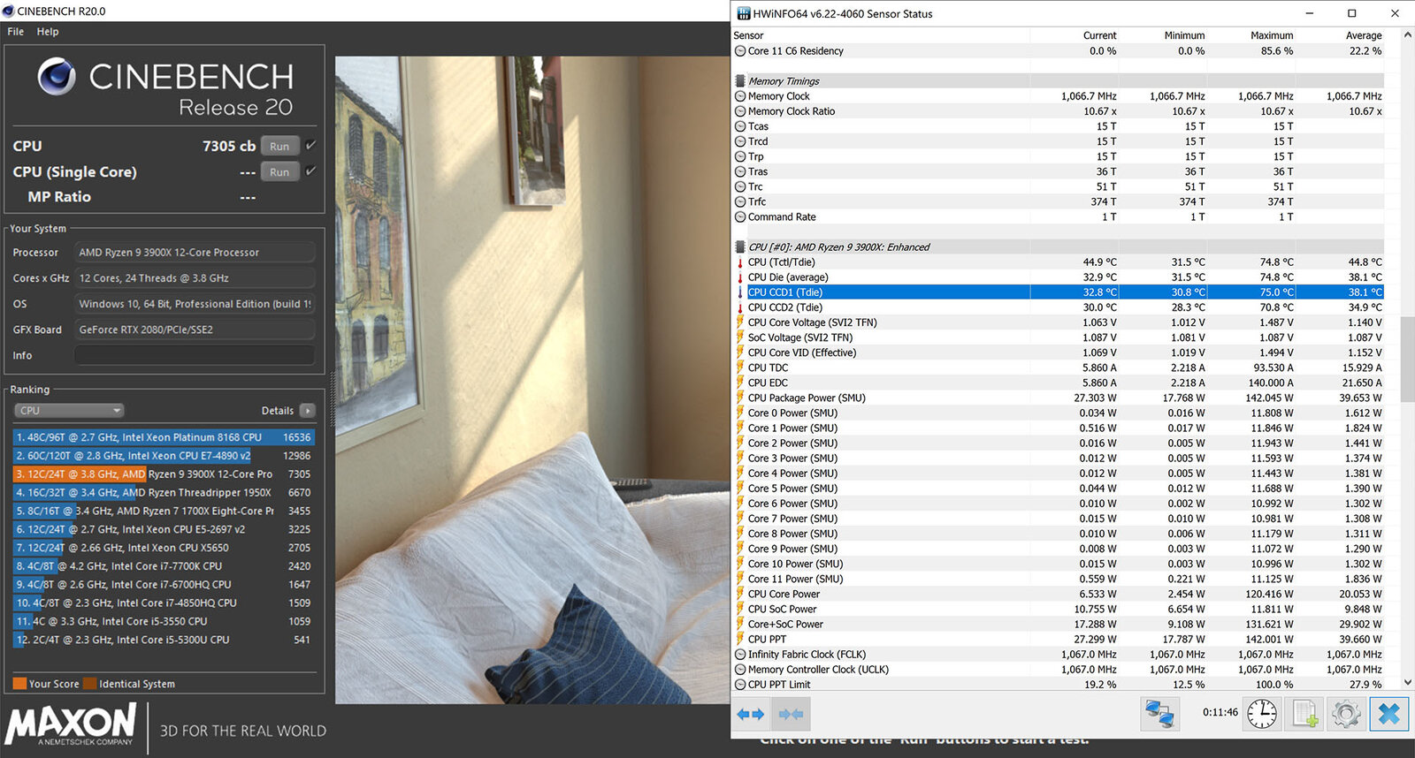Click the lightning icon beside CPU PPT
Image resolution: width=1415 pixels, height=758 pixels.
click(x=740, y=639)
